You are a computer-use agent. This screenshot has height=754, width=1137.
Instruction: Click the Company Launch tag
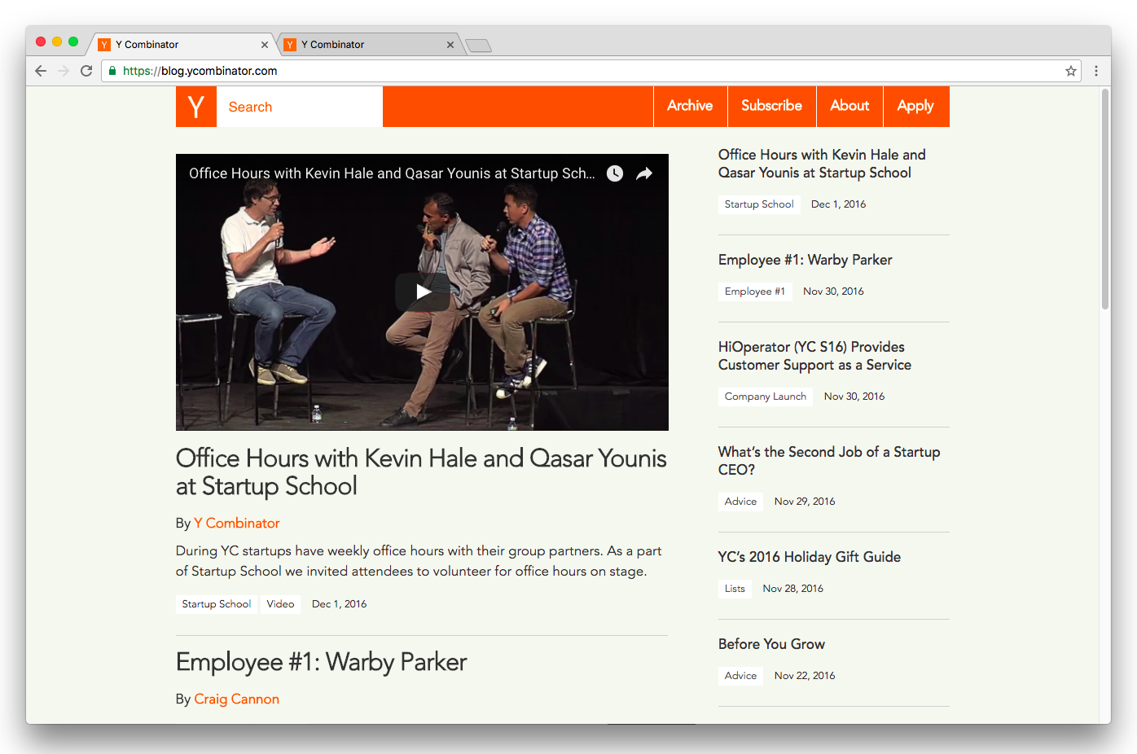pos(766,397)
